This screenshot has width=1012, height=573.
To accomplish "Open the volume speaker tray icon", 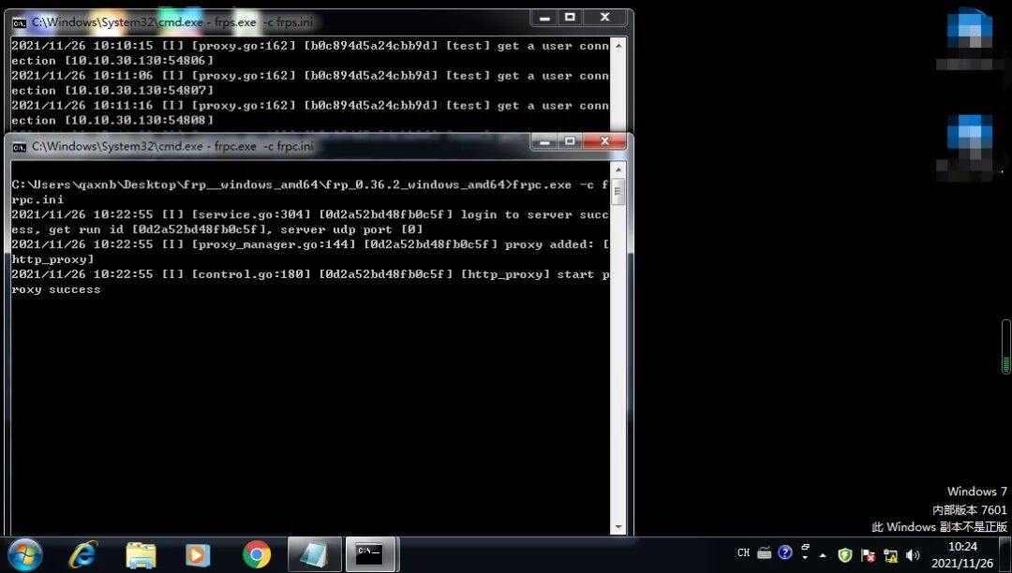I will [x=913, y=555].
